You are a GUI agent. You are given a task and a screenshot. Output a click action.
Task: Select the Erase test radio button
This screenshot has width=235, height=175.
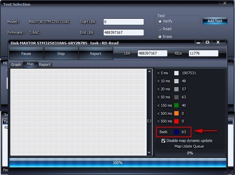[x=160, y=37]
